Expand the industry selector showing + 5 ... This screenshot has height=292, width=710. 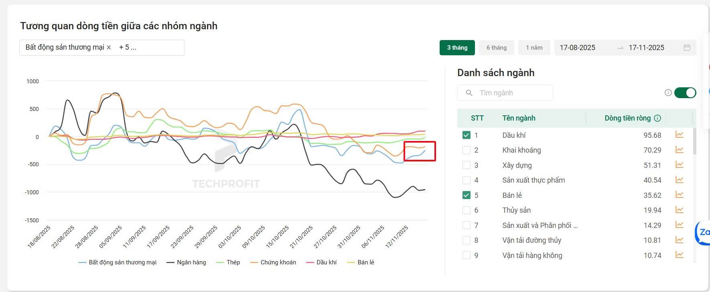point(128,47)
